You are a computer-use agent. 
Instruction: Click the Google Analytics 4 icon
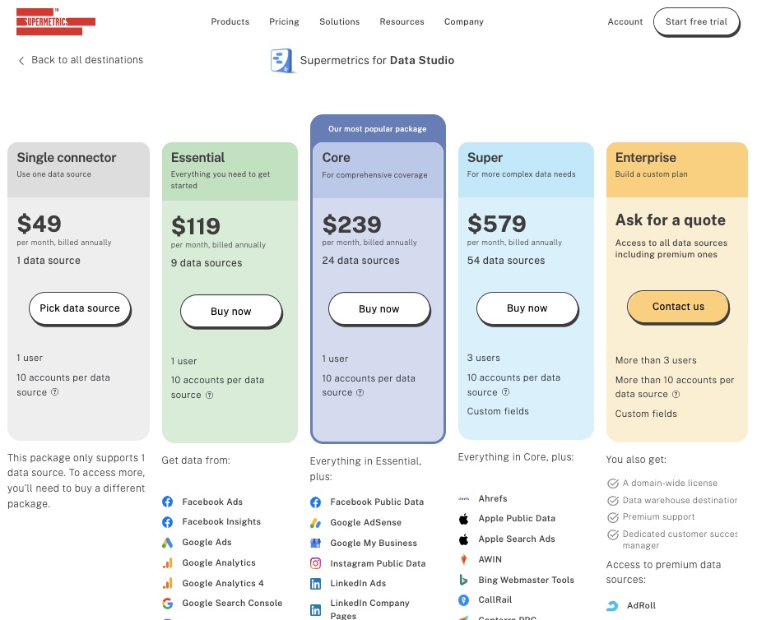coord(168,583)
